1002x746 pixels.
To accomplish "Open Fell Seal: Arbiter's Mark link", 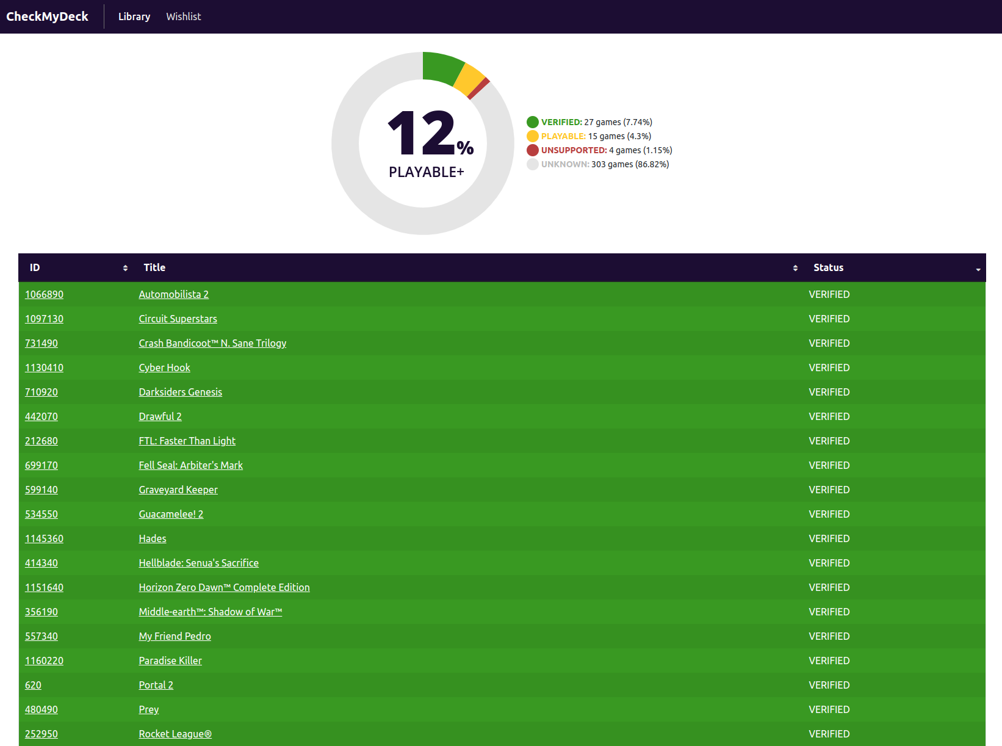I will [191, 465].
